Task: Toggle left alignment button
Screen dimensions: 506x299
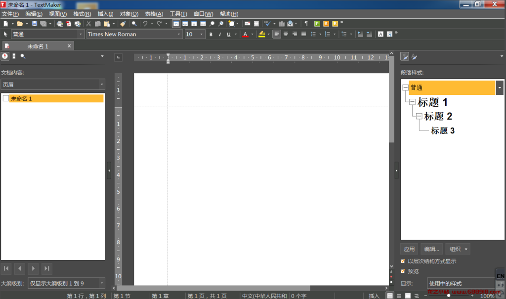Action: coord(277,34)
